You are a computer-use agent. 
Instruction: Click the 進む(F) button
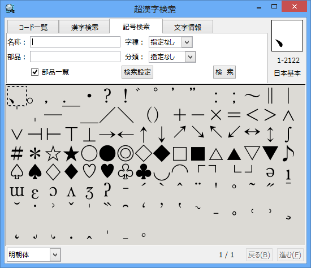(290, 254)
